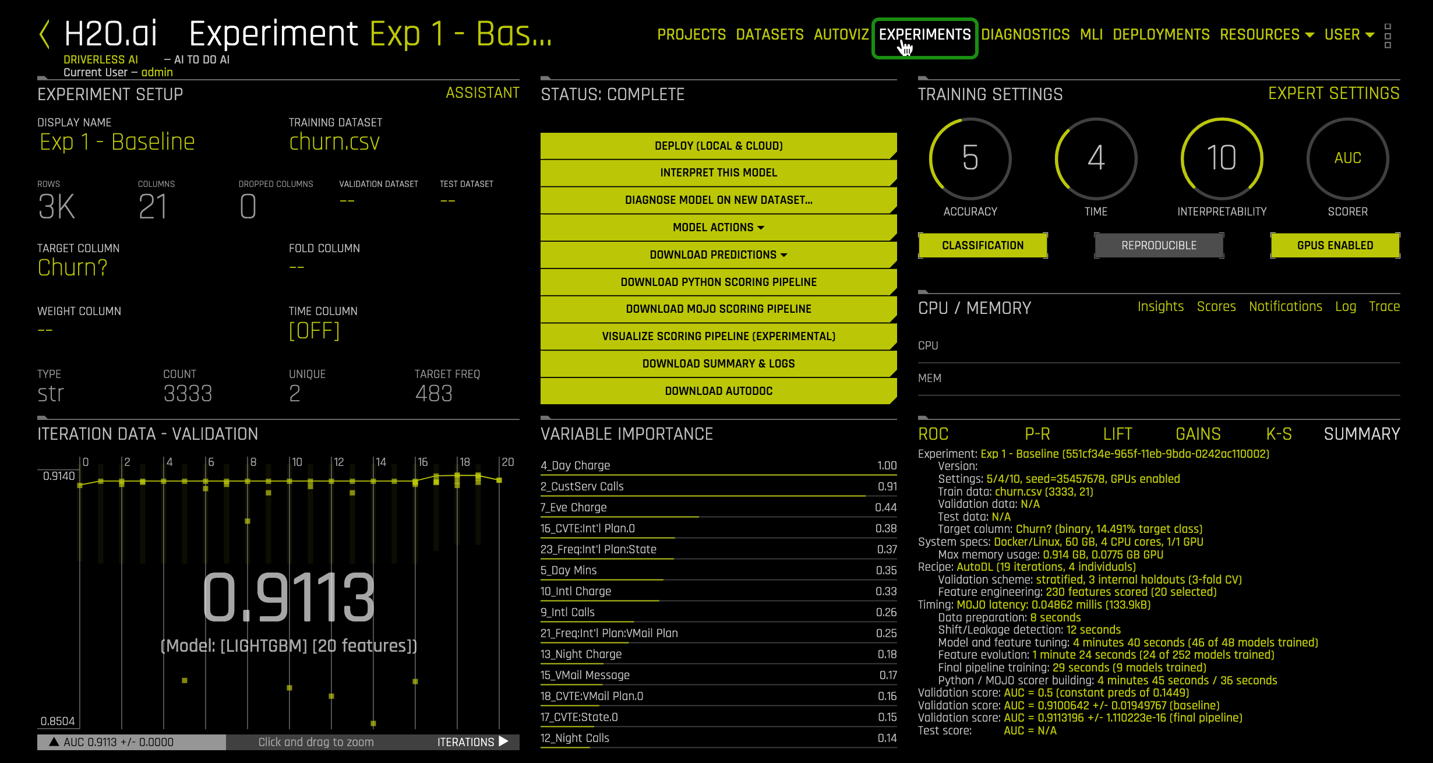Switch to the GAINS tab
Image resolution: width=1433 pixels, height=763 pixels.
pyautogui.click(x=1198, y=434)
